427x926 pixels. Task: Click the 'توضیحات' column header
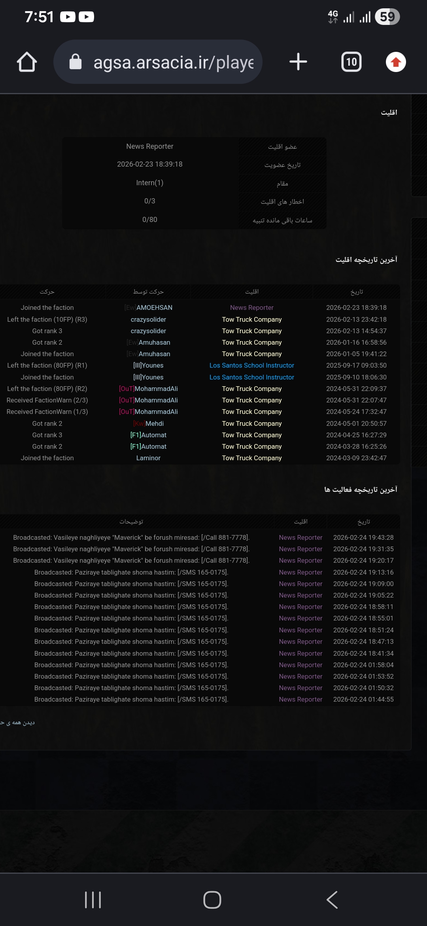coord(131,522)
